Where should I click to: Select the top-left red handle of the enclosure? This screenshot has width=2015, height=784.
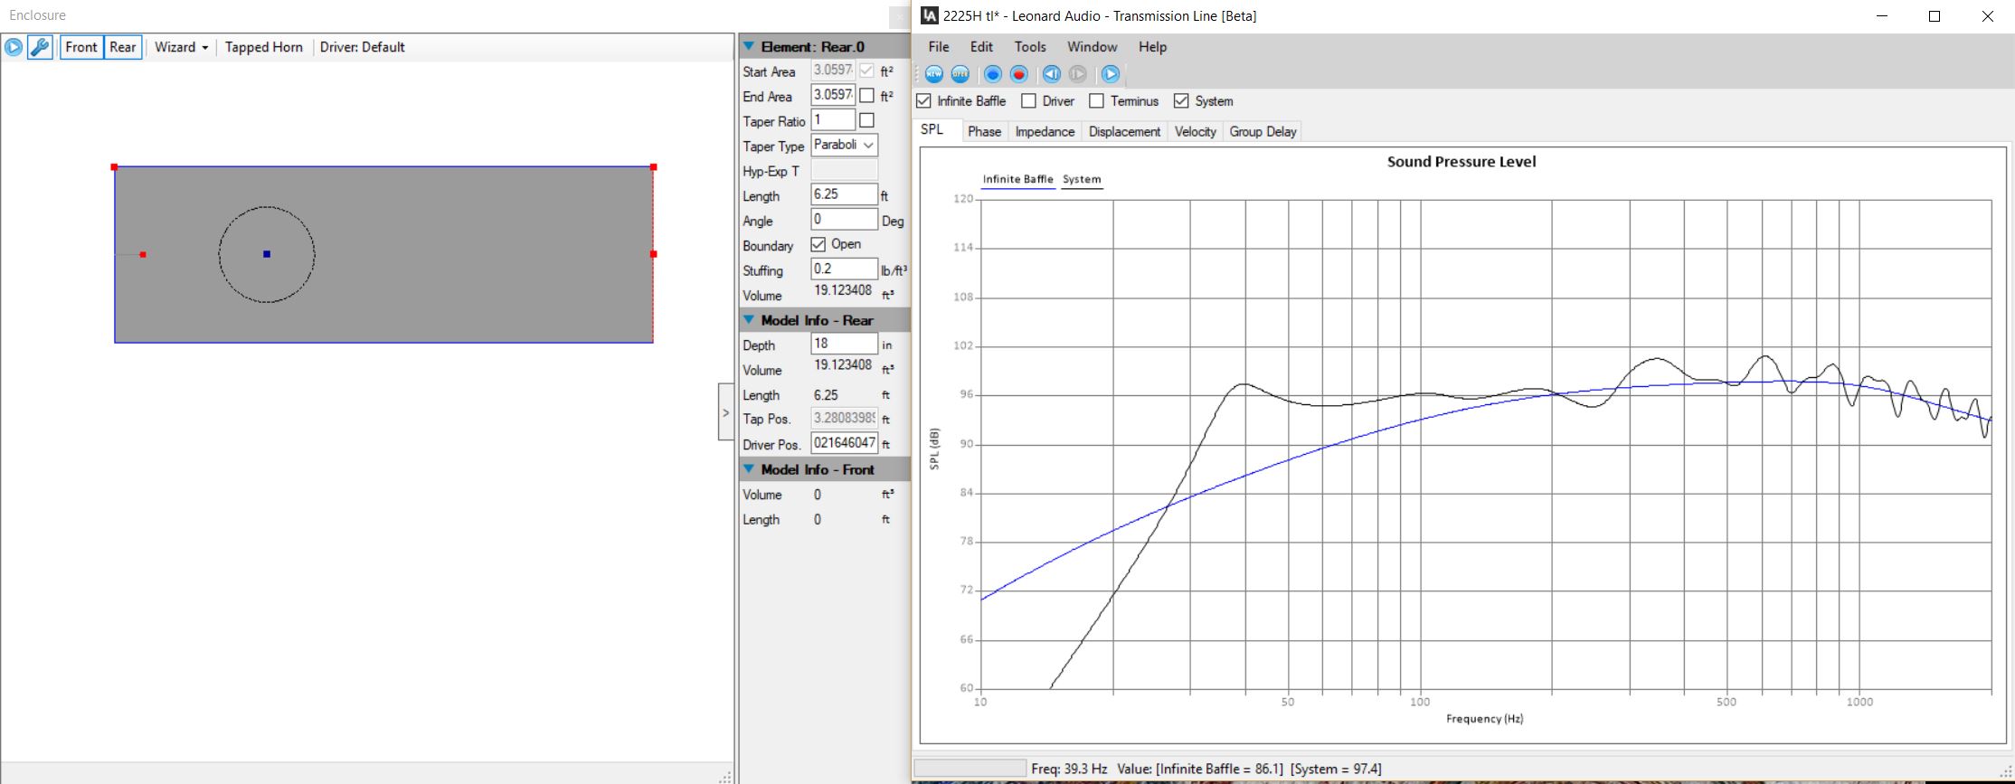114,167
